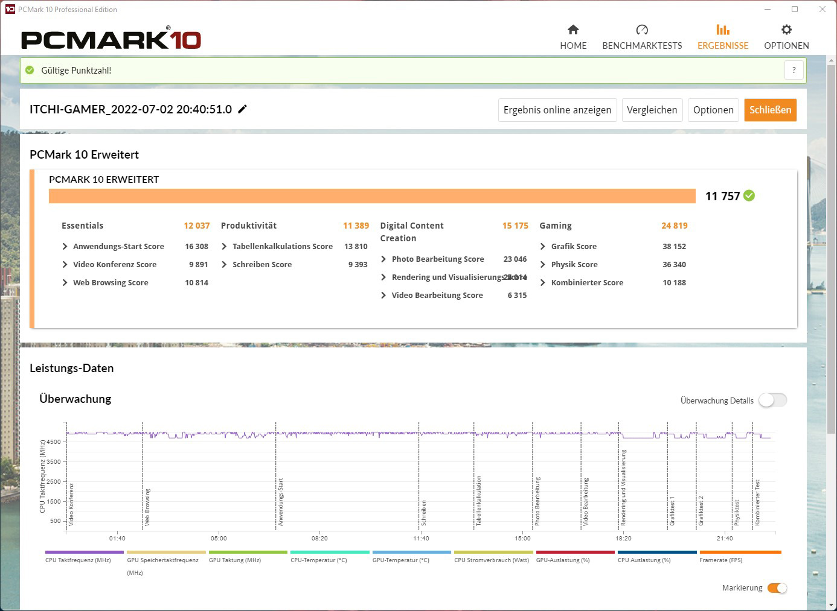Click the benchmark gauge icon
This screenshot has height=611, width=837.
(x=642, y=30)
